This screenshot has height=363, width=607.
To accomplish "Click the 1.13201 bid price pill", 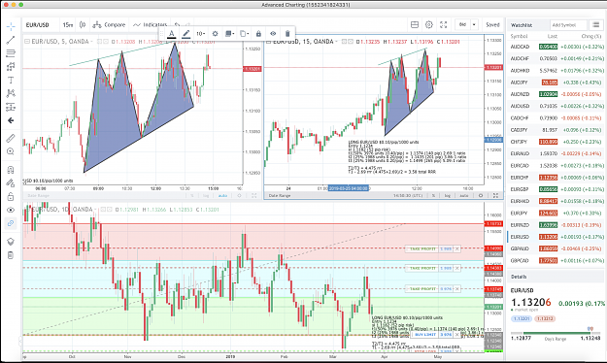I will [522, 319].
